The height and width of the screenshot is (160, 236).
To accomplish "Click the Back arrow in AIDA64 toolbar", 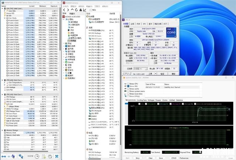I will tap(64, 10).
